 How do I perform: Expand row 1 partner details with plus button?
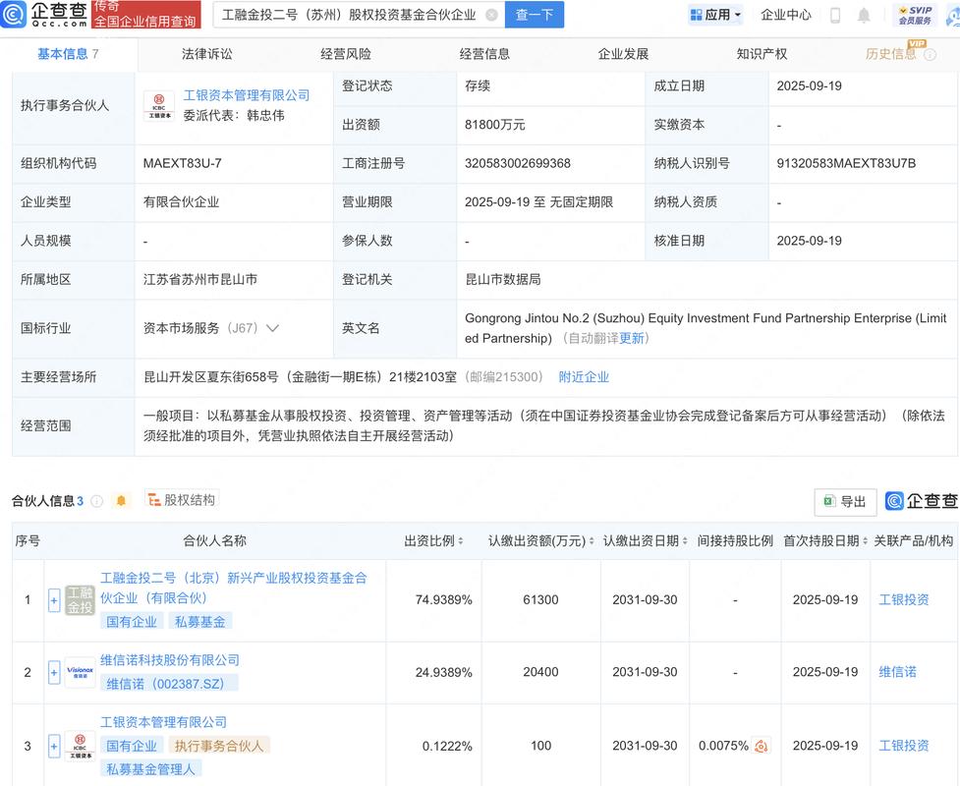pyautogui.click(x=54, y=599)
